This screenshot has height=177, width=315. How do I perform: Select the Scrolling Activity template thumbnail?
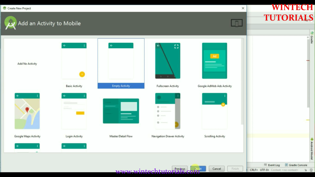click(214, 111)
